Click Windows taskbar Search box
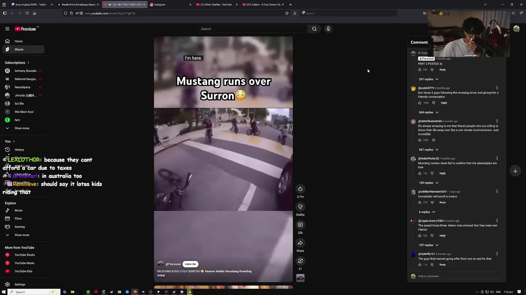Screen dimensions: 526x295 (x=34, y=292)
